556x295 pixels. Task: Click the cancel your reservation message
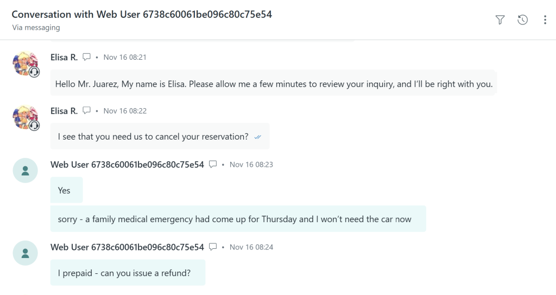tap(153, 137)
